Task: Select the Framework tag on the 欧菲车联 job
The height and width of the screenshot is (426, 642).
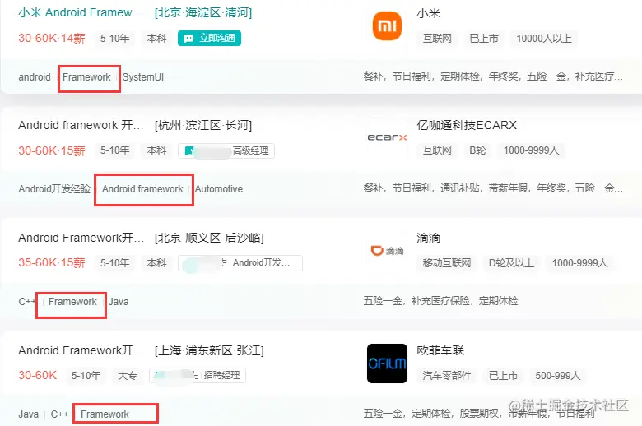Action: 105,414
